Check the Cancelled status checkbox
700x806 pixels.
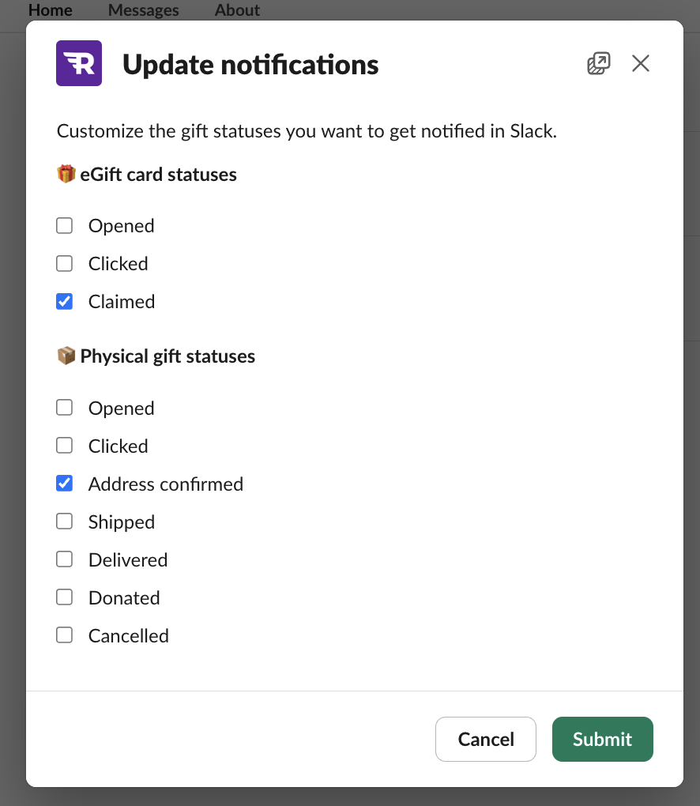(x=64, y=635)
